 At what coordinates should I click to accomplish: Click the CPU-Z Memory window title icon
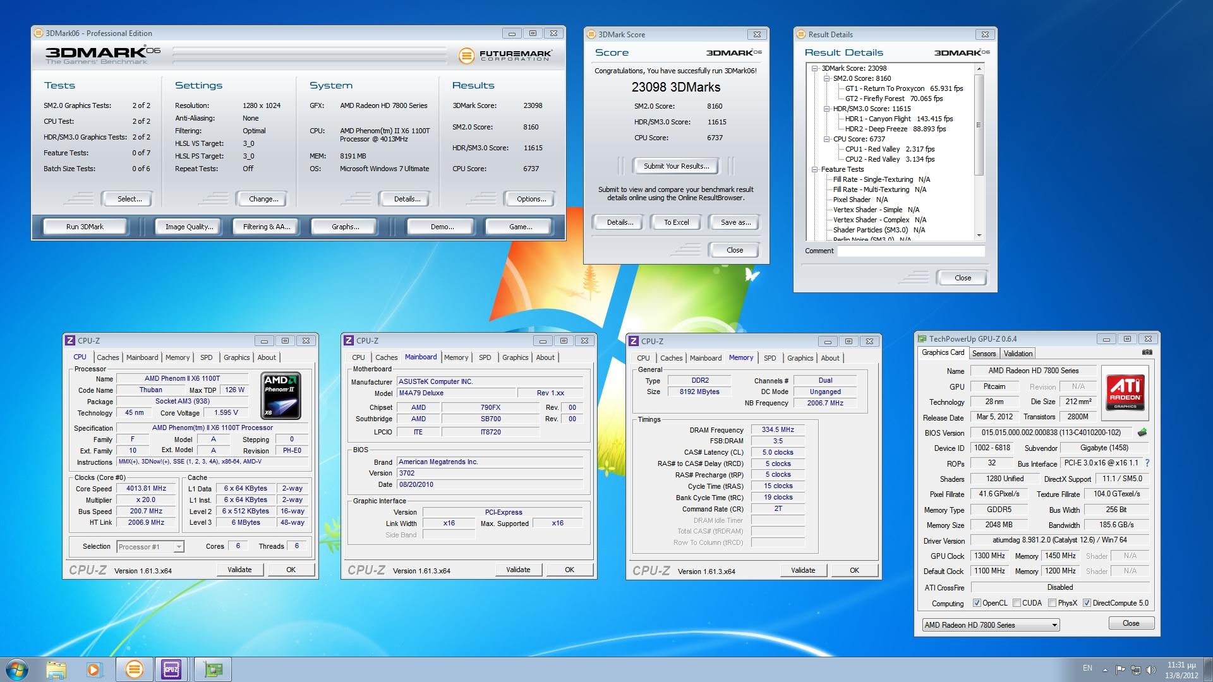(x=634, y=341)
